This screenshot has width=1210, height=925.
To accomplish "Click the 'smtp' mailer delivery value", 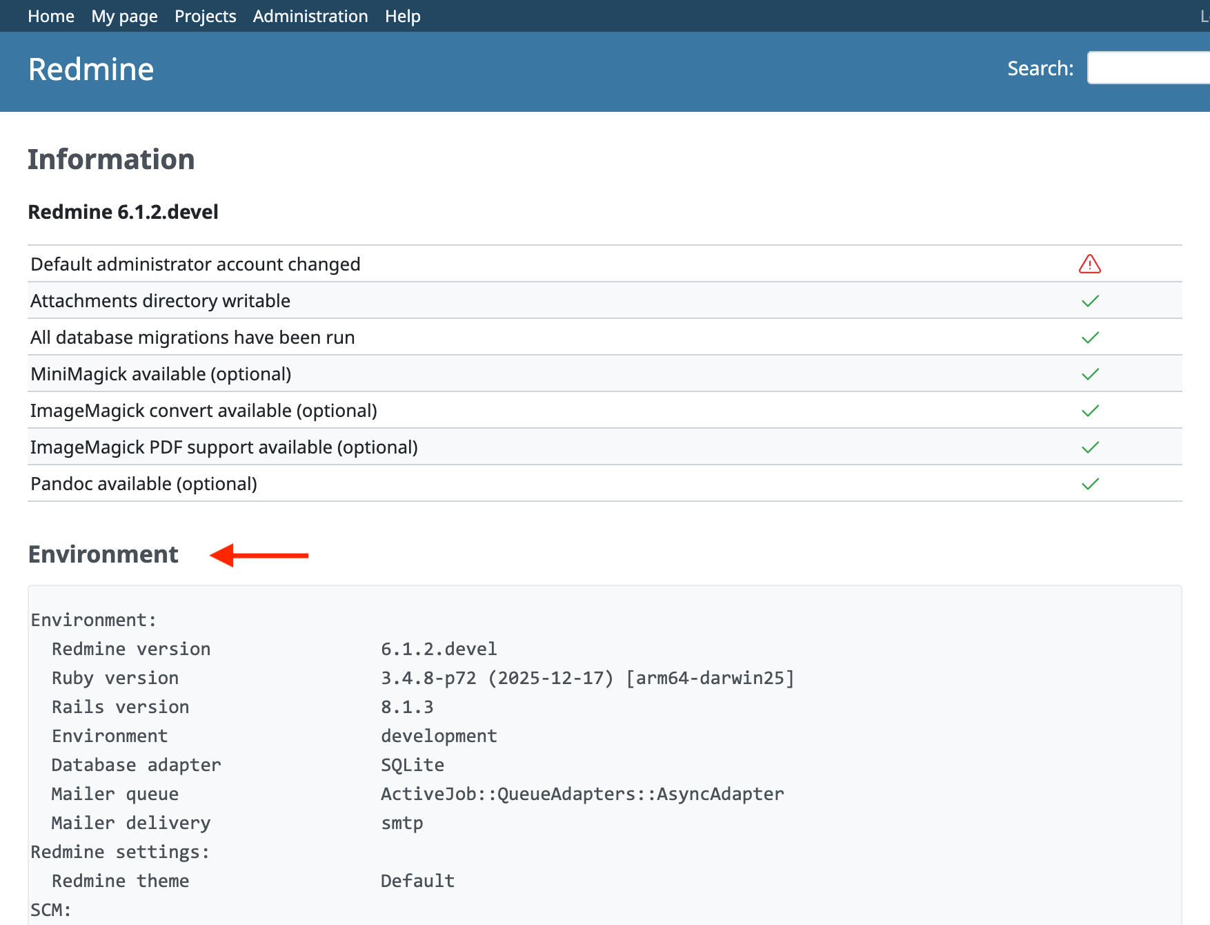I will 402,823.
